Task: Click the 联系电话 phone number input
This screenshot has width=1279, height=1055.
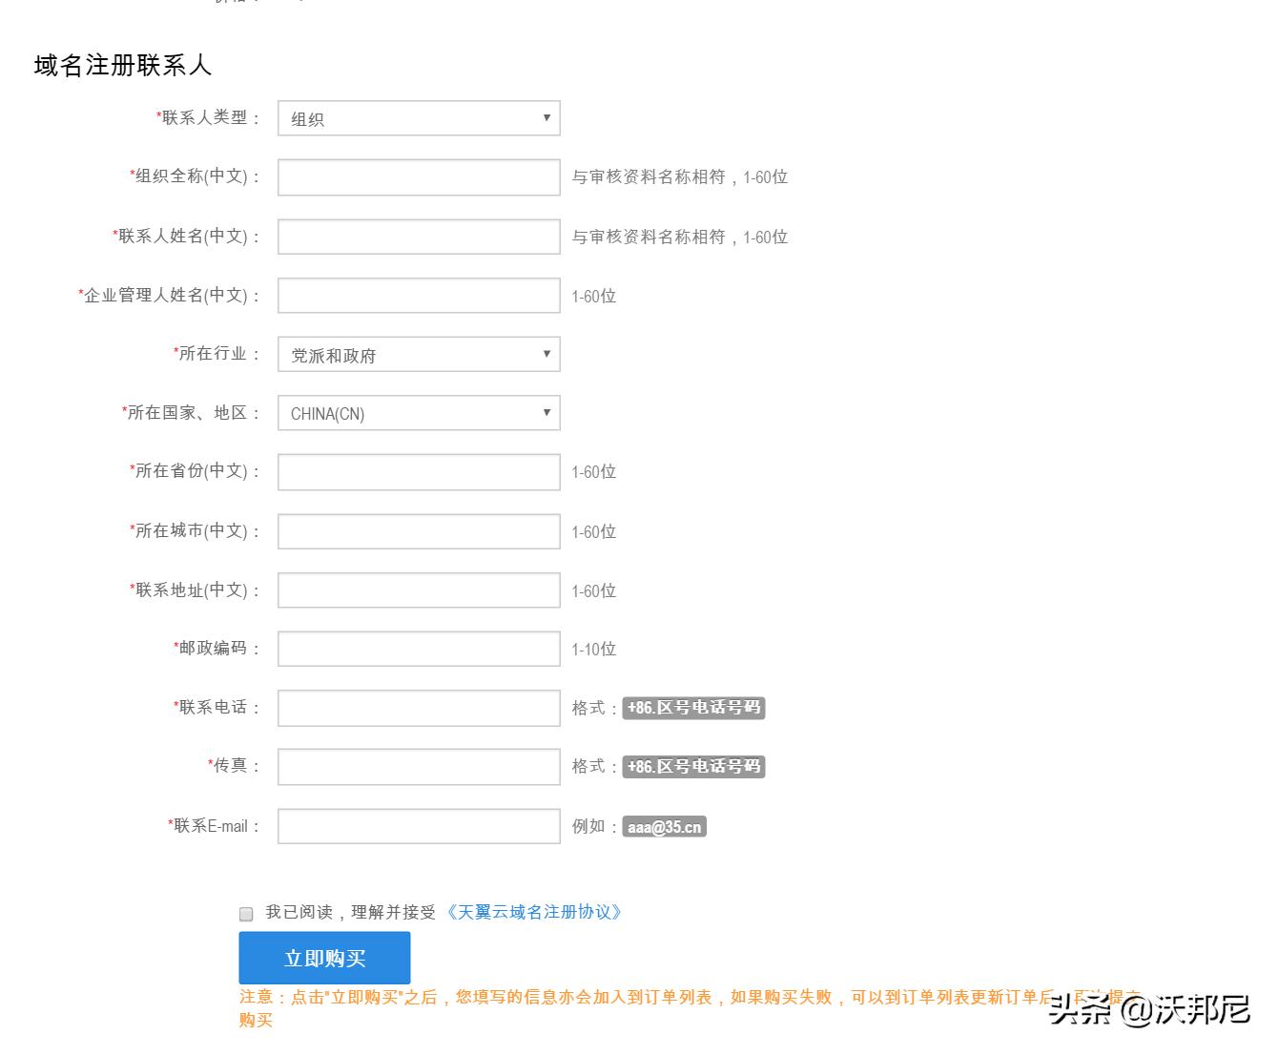Action: click(x=418, y=707)
